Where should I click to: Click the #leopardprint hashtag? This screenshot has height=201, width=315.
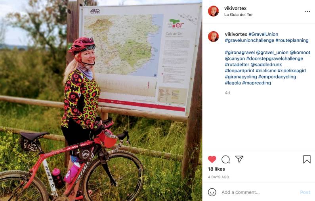(240, 71)
